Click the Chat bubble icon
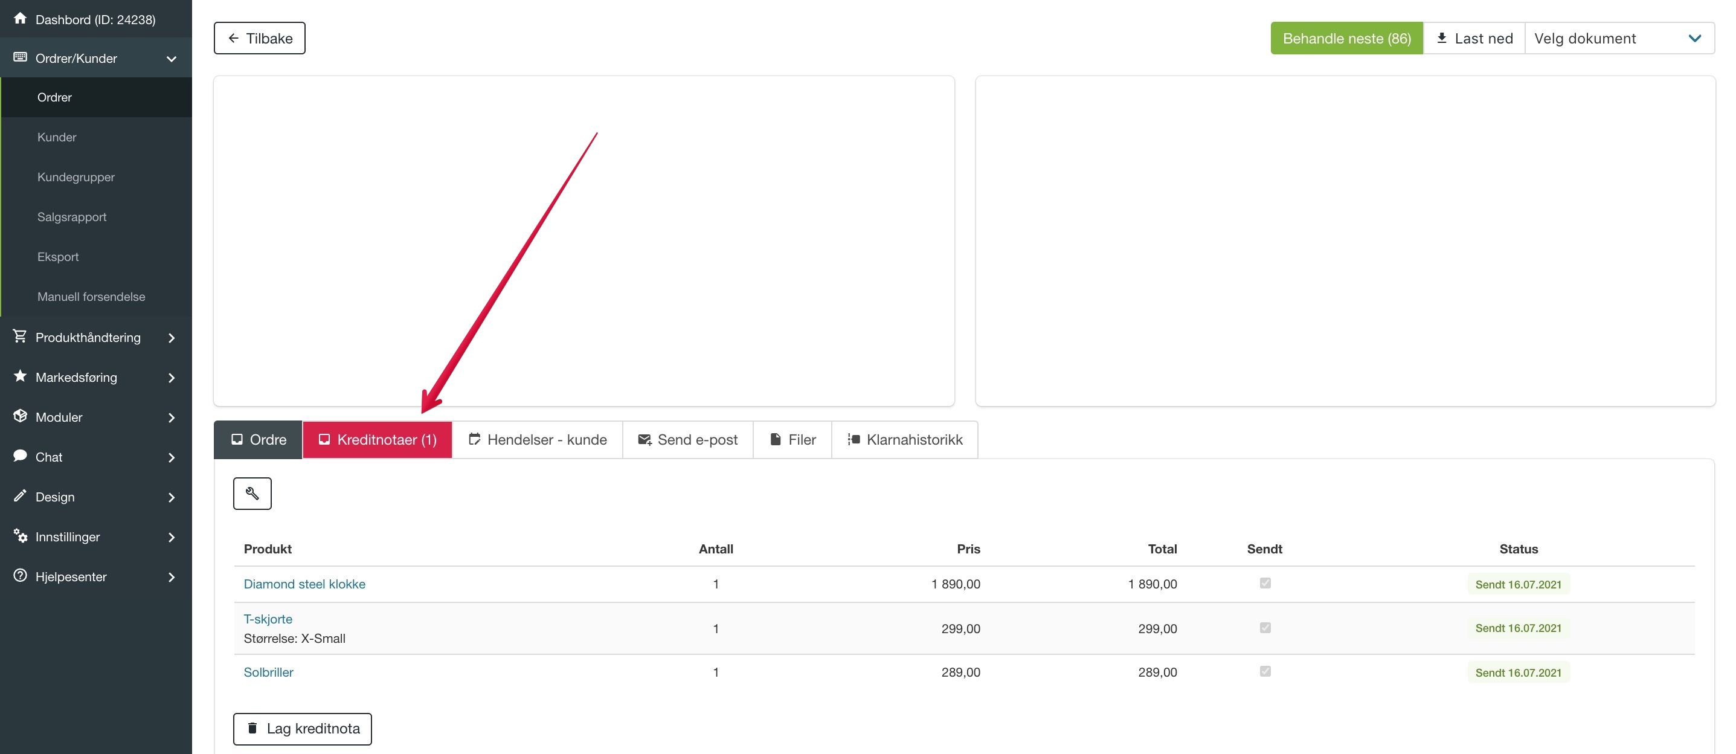 coord(20,456)
